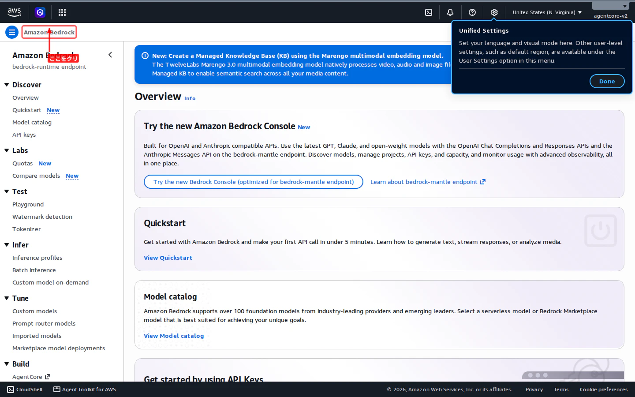Collapse the Build section
This screenshot has height=397, width=635.
[7, 364]
